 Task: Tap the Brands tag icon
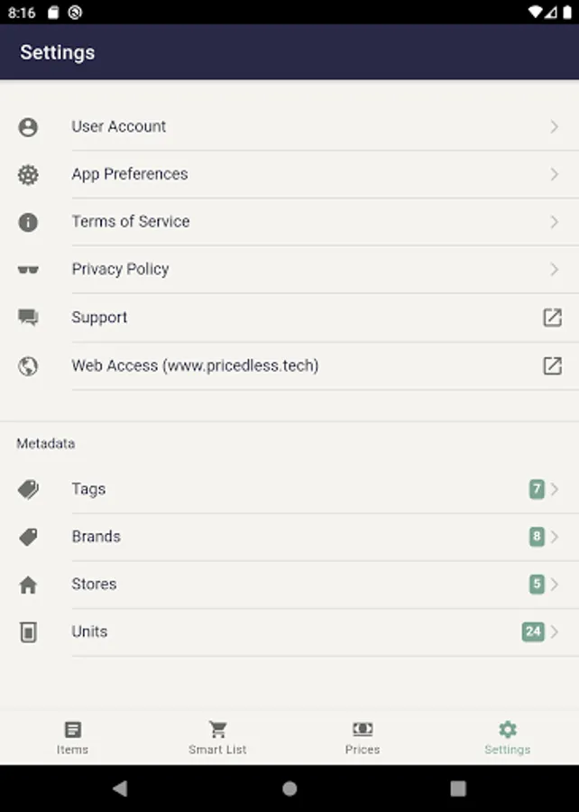tap(28, 537)
